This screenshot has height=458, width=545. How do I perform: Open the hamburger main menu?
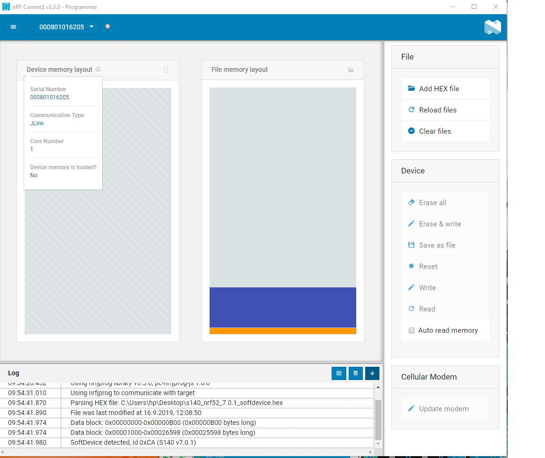[x=13, y=27]
